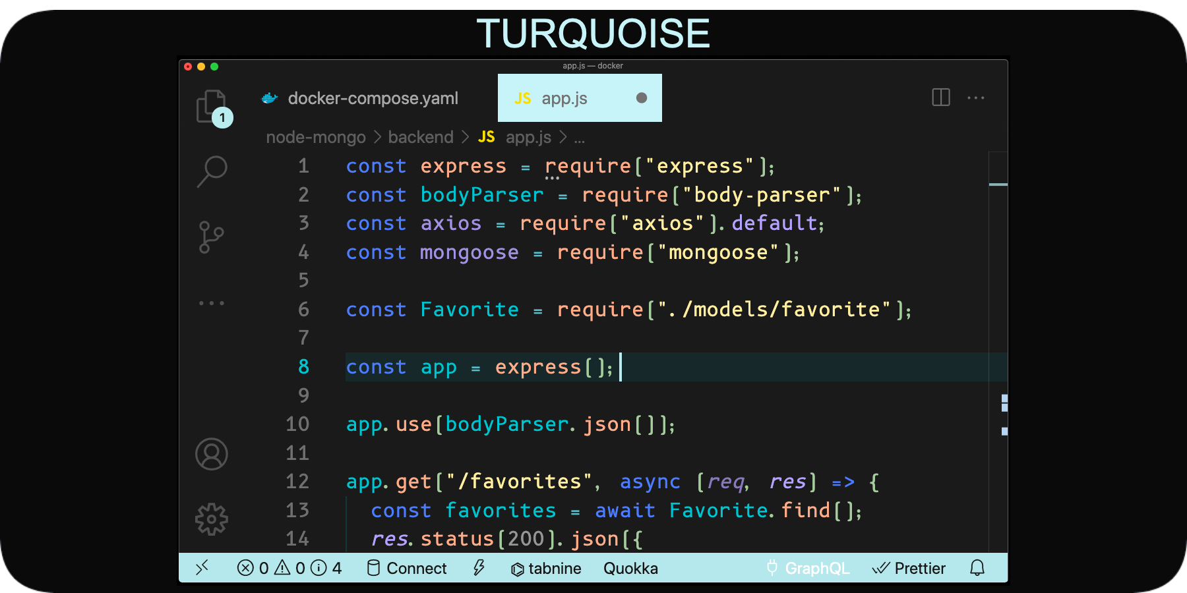1187x593 pixels.
Task: Open the backend breadcrumb dropdown
Action: (x=420, y=137)
